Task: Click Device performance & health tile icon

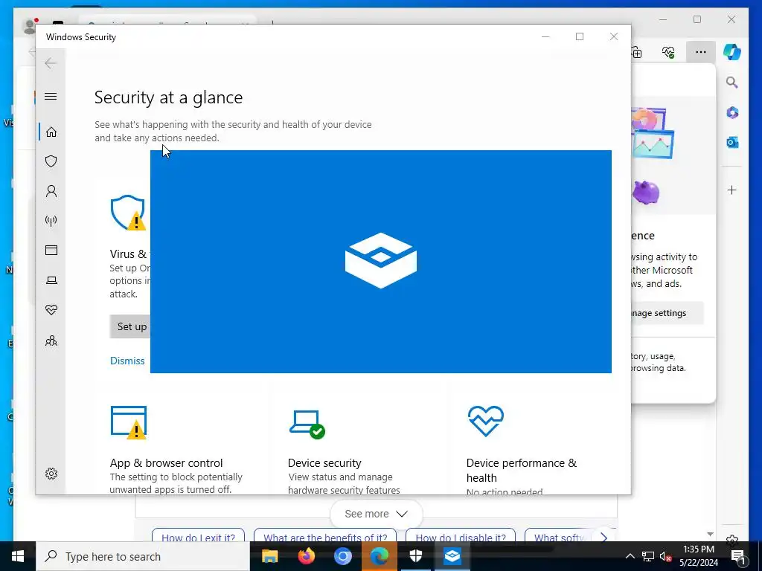Action: [x=485, y=421]
